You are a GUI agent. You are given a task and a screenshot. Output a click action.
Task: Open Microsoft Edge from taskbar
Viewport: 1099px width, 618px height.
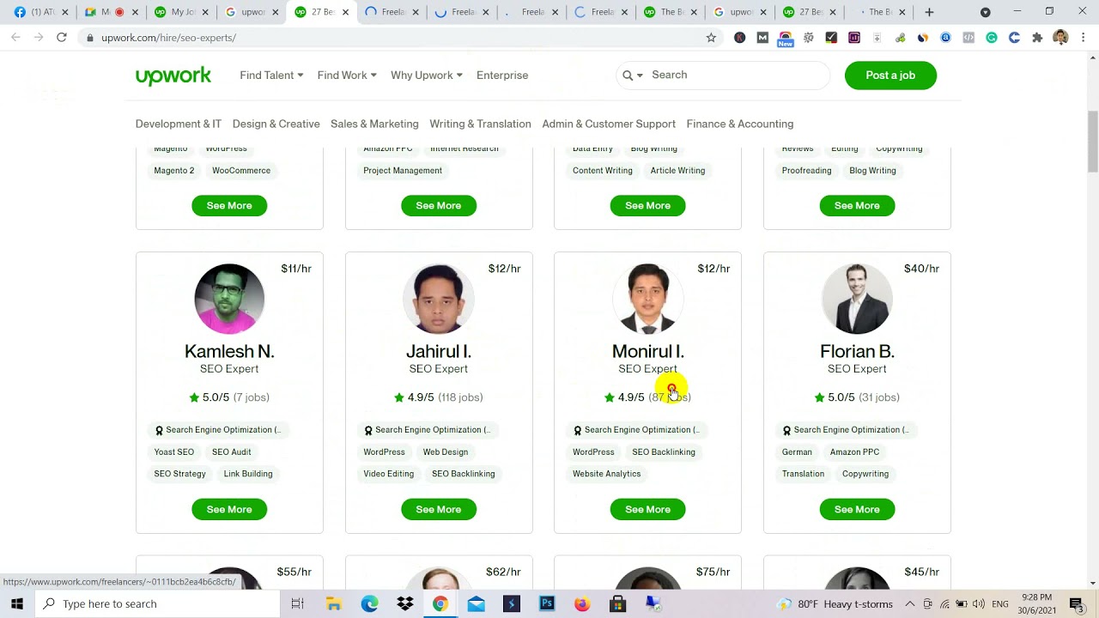[369, 604]
